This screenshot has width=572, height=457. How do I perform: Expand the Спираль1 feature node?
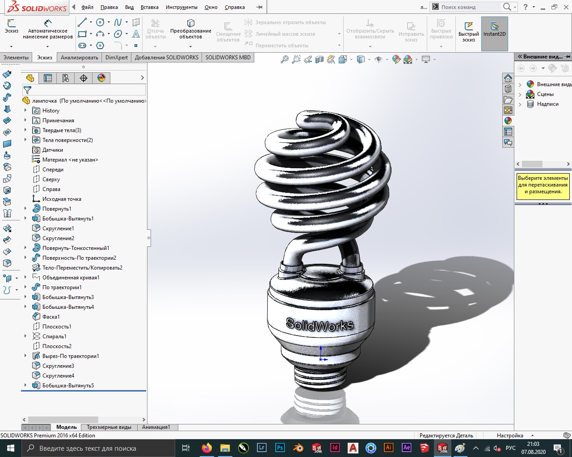tap(25, 337)
